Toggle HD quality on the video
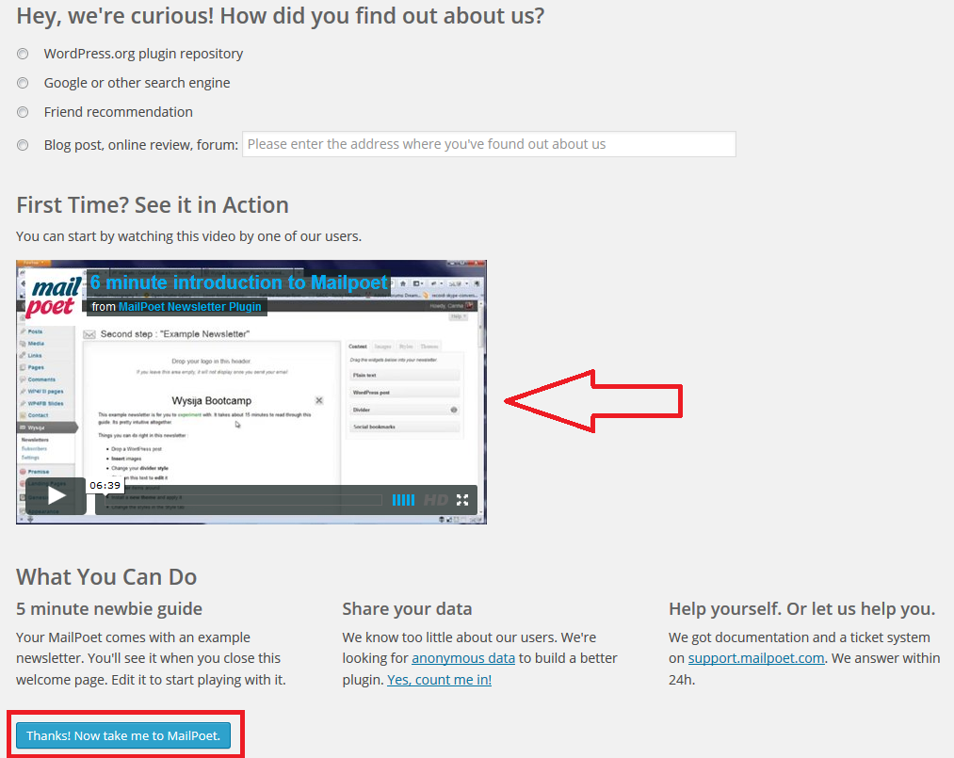954x758 pixels. tap(436, 500)
